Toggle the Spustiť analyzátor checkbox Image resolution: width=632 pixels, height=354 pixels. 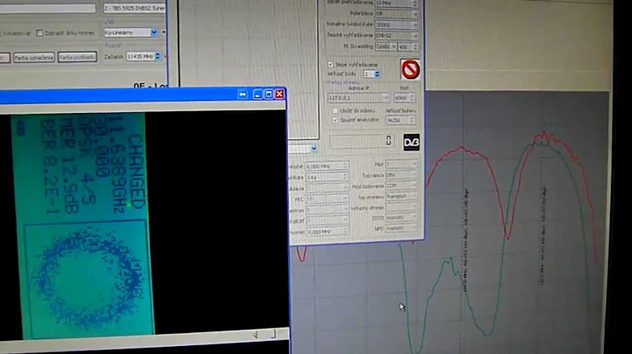click(335, 120)
